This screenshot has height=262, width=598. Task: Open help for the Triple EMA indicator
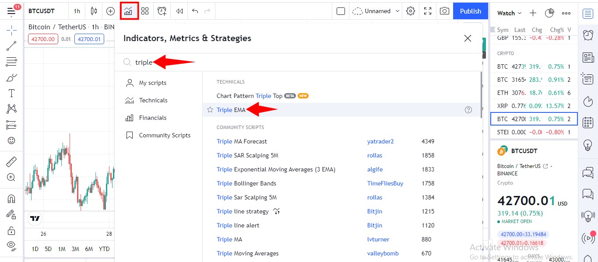point(468,110)
